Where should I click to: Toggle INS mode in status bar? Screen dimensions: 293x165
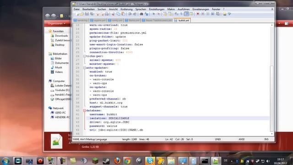[x=266, y=139]
